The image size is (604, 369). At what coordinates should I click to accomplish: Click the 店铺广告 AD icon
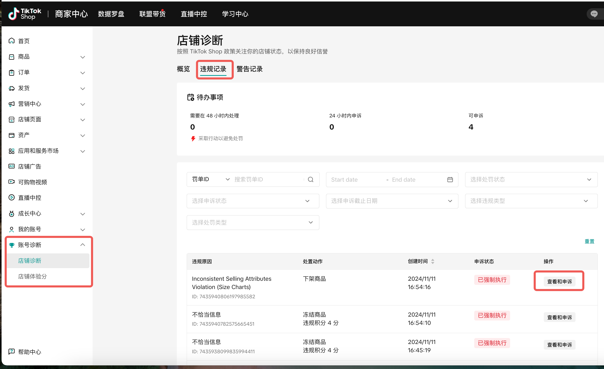click(12, 166)
